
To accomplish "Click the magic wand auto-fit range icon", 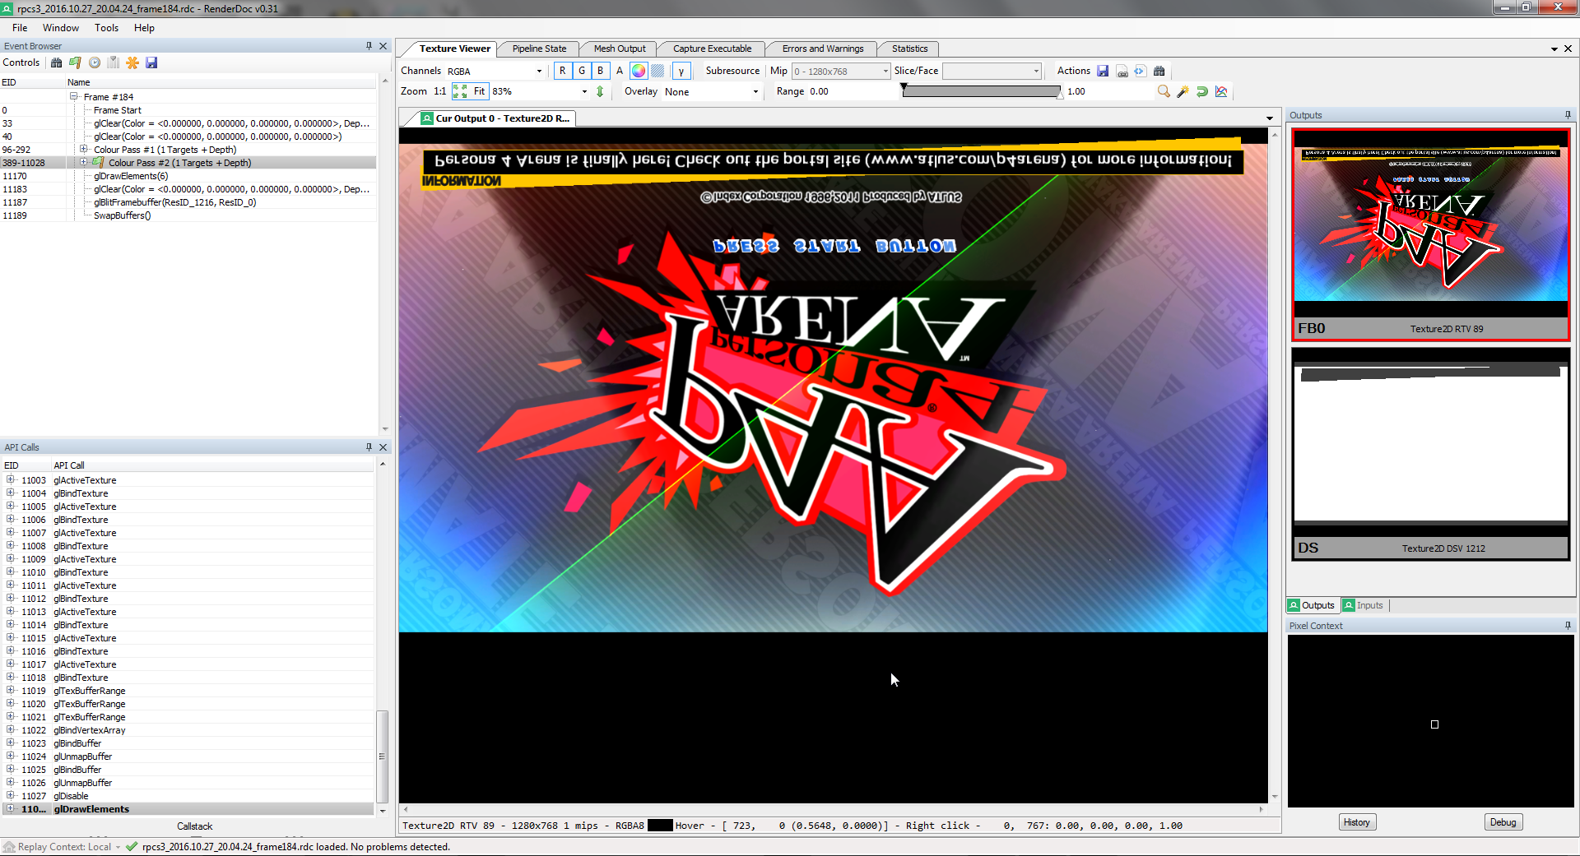I will click(1183, 91).
